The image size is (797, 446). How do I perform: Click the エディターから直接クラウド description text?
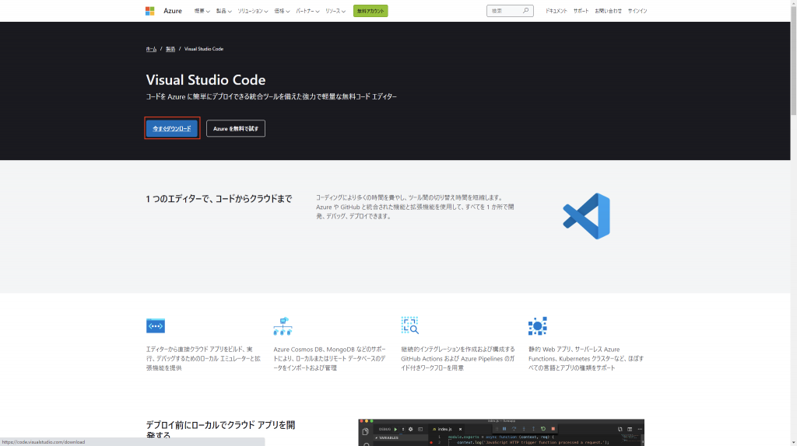tap(203, 358)
